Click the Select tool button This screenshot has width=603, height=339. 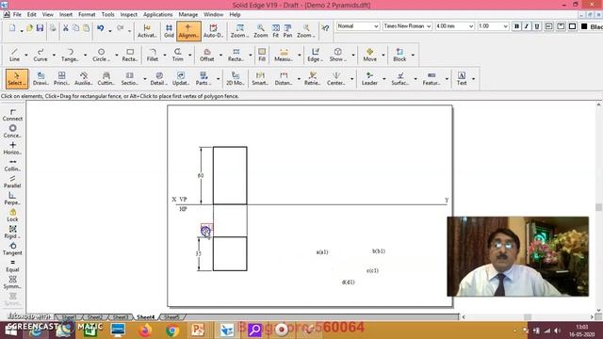[x=17, y=78]
